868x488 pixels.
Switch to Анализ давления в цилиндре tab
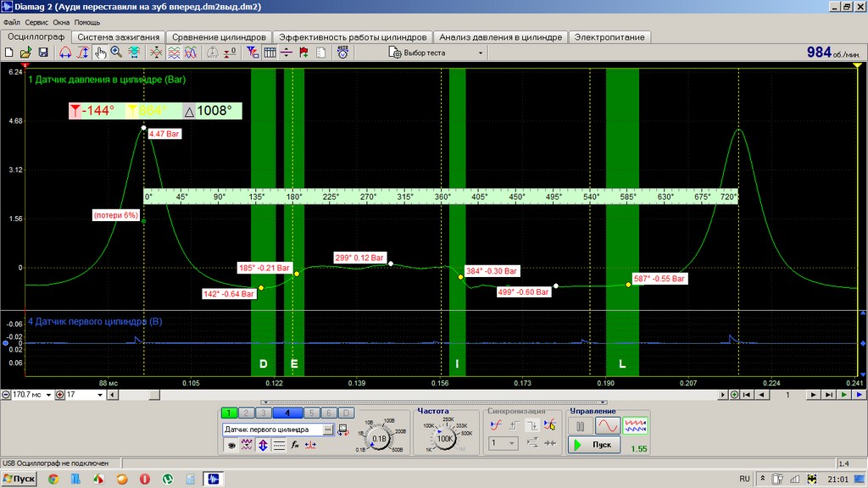(500, 37)
